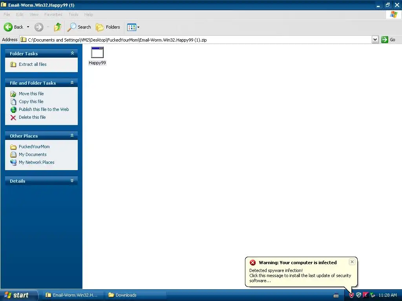Open the Search magnifier tool
This screenshot has height=301, width=402.
click(79, 27)
